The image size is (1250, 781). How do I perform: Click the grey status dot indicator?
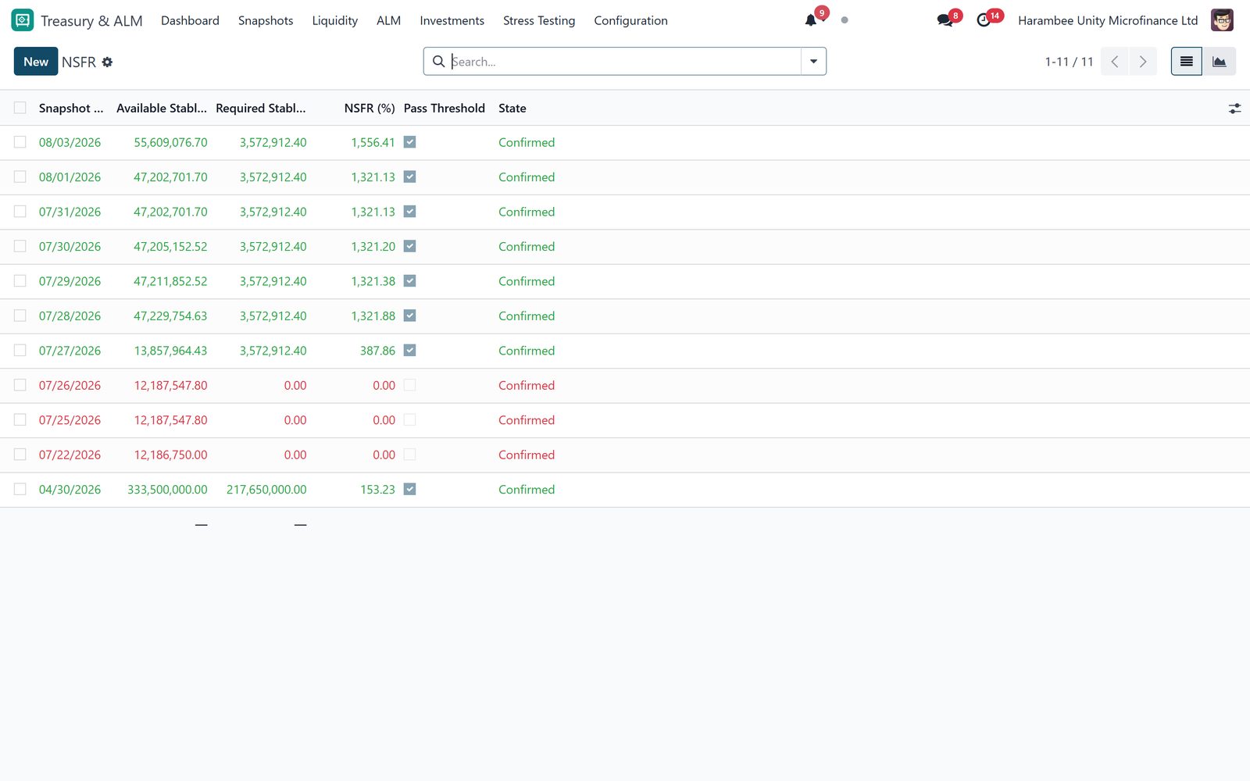(845, 20)
